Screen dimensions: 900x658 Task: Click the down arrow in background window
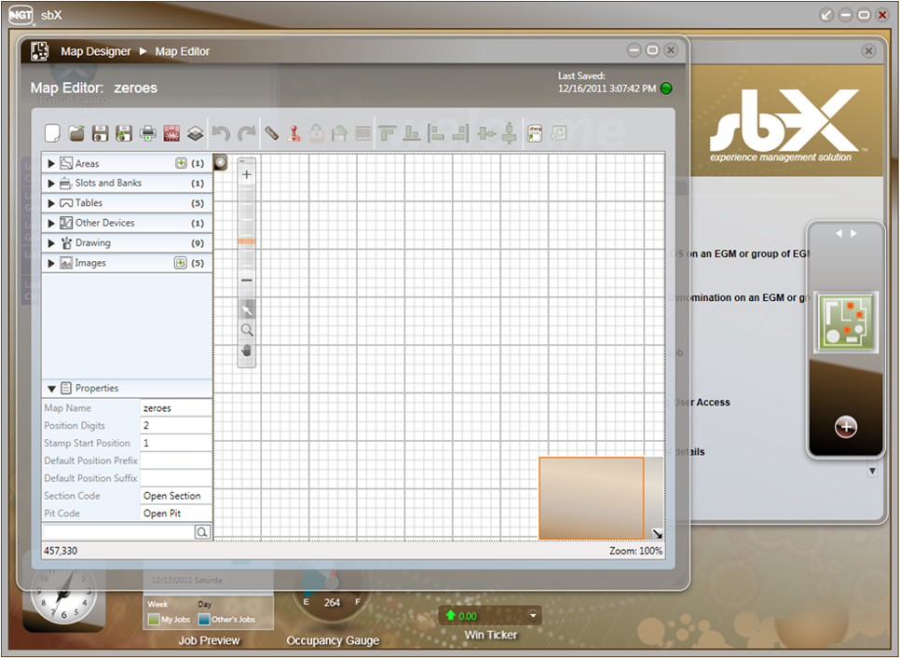click(872, 471)
